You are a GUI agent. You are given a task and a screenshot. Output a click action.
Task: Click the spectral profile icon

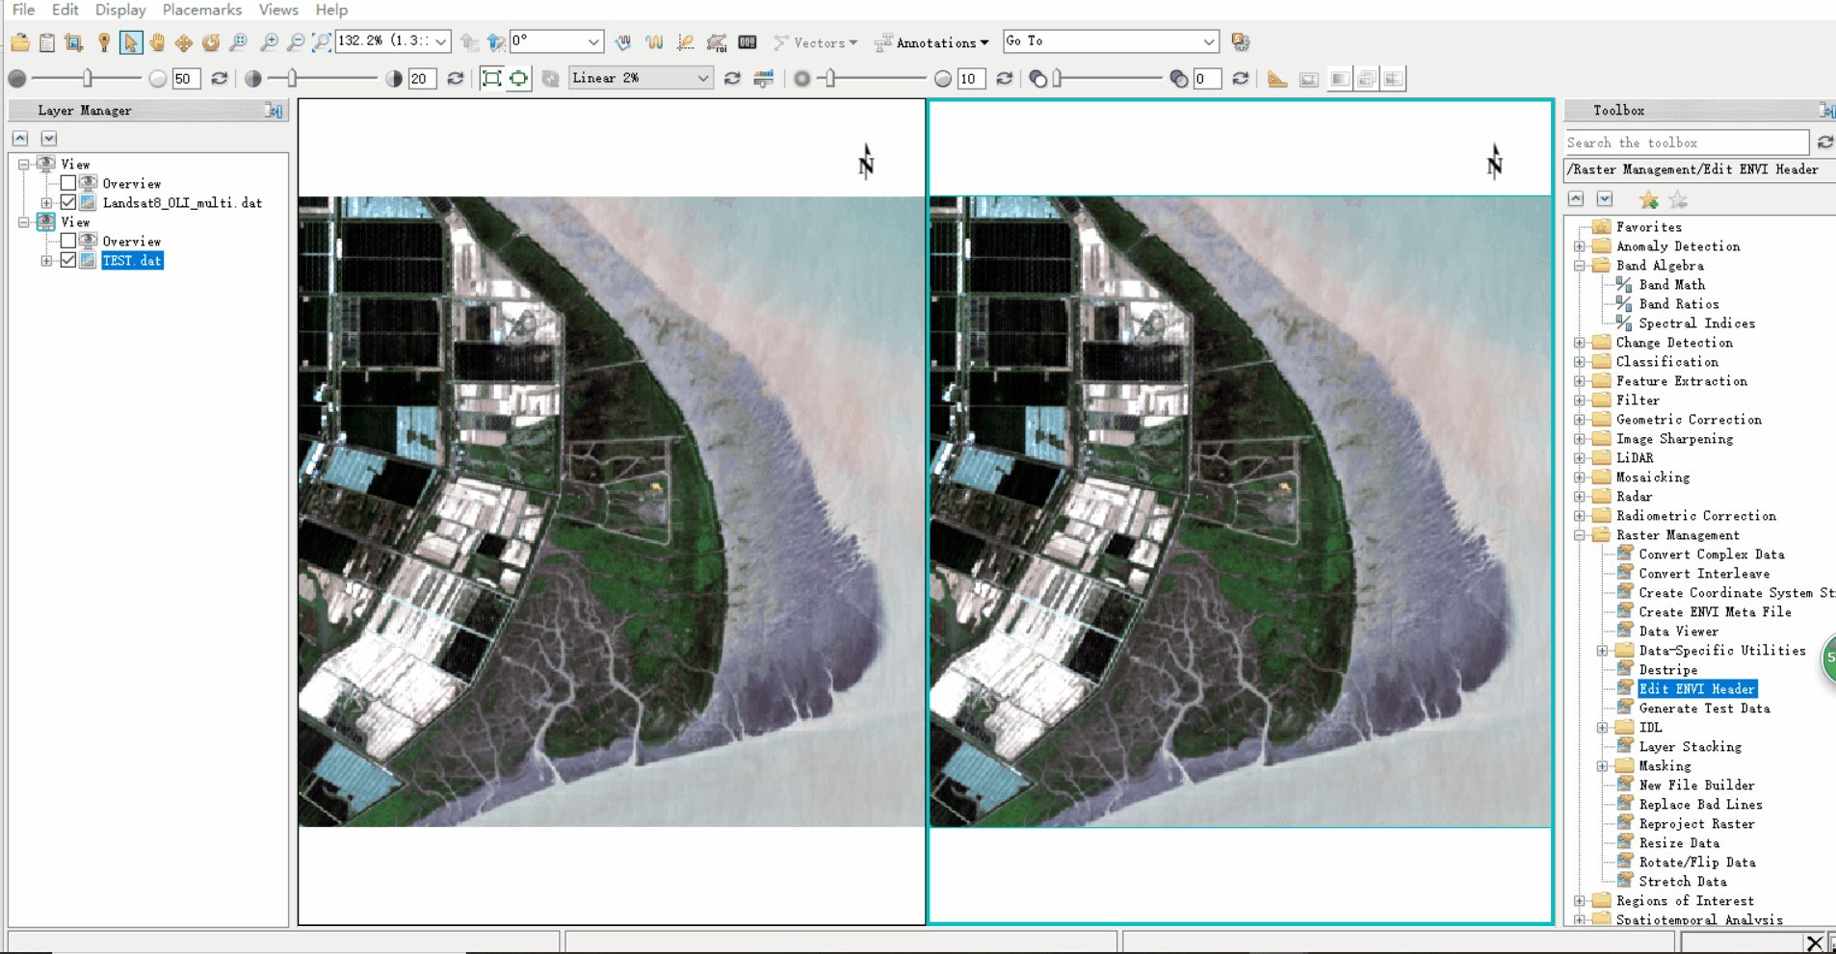tap(655, 42)
